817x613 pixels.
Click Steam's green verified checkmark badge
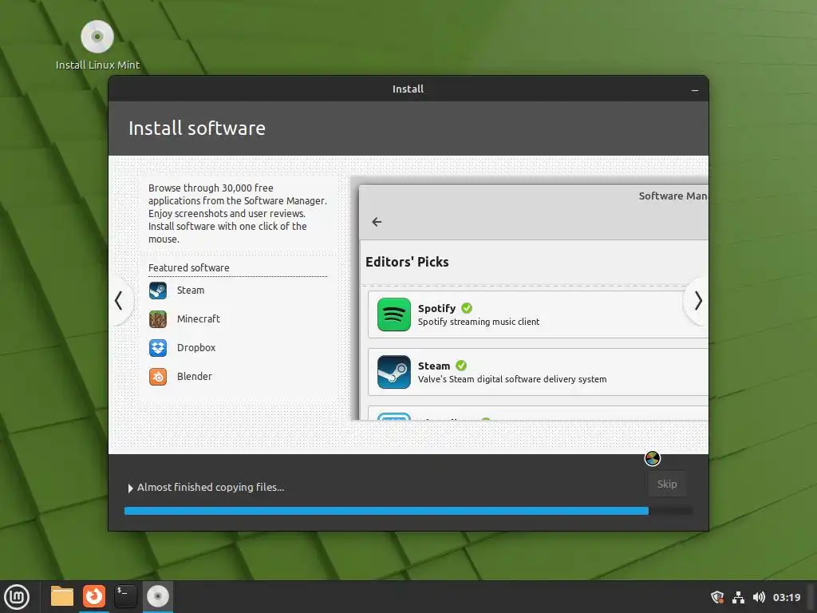coord(461,366)
